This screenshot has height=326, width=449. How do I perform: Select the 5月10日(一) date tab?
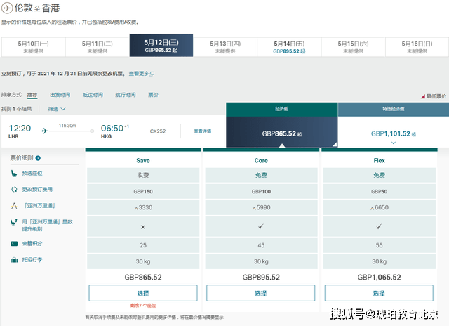[33, 47]
